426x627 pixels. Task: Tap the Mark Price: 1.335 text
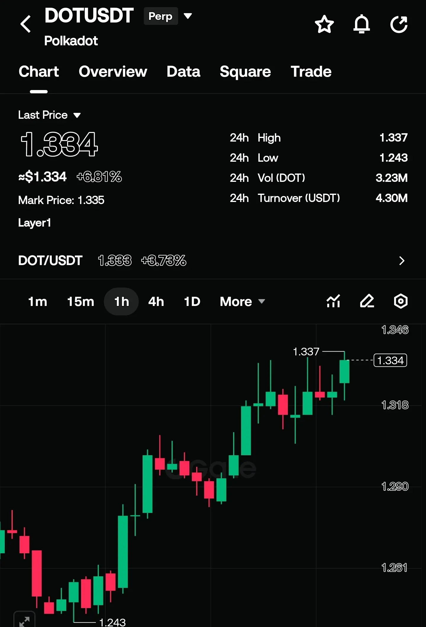tap(61, 200)
